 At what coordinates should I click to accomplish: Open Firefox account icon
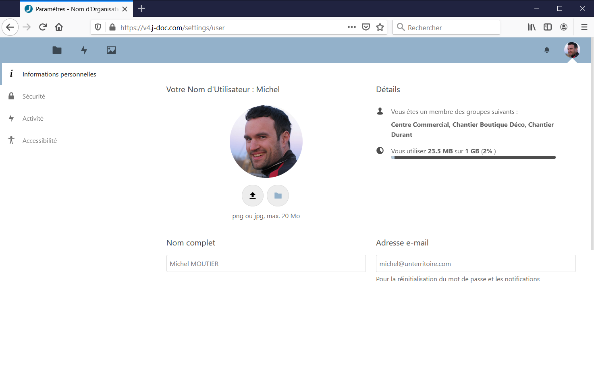tap(564, 27)
